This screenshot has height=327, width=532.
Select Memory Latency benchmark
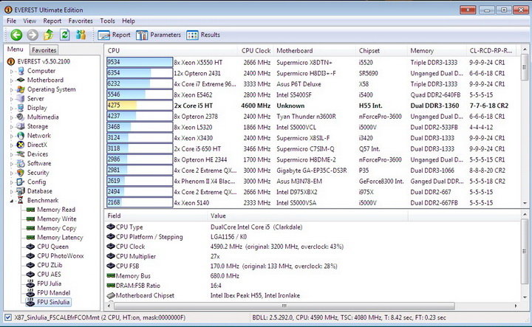(60, 238)
